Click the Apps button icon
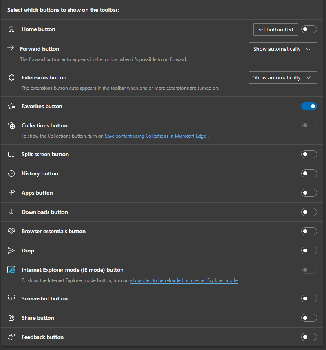326x350 pixels. pos(11,193)
